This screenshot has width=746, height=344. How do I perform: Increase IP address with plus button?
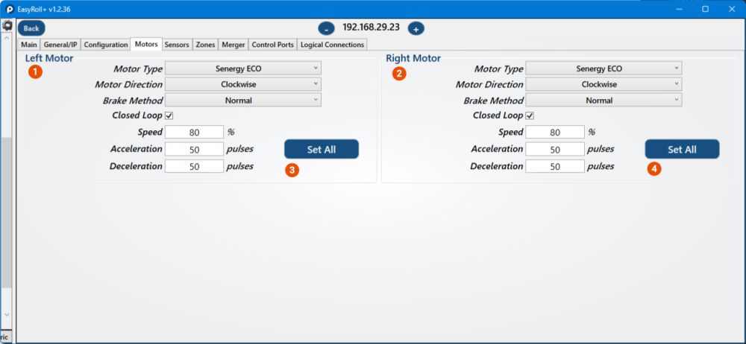pos(416,28)
